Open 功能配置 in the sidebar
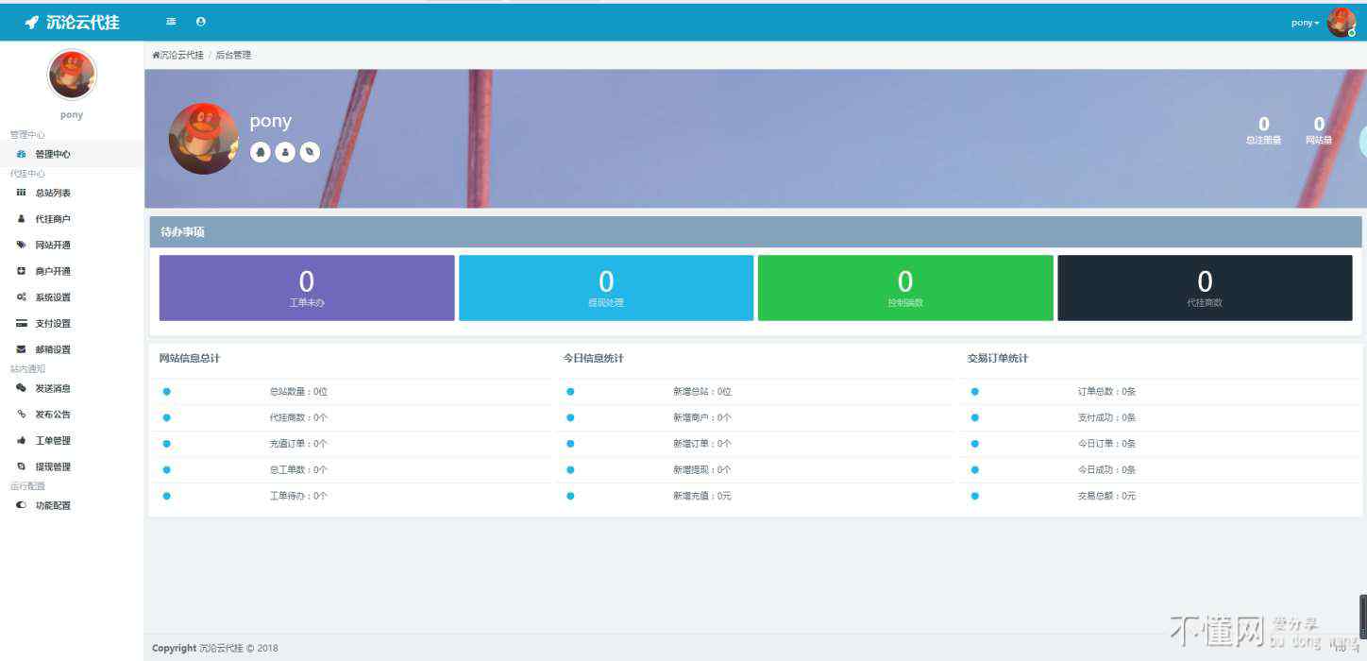1367x661 pixels. [72, 505]
